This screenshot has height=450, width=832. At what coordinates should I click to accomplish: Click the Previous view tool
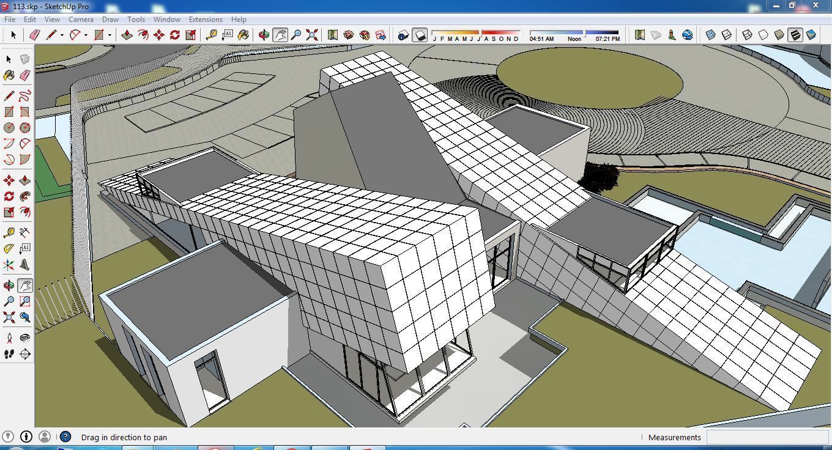click(x=24, y=317)
